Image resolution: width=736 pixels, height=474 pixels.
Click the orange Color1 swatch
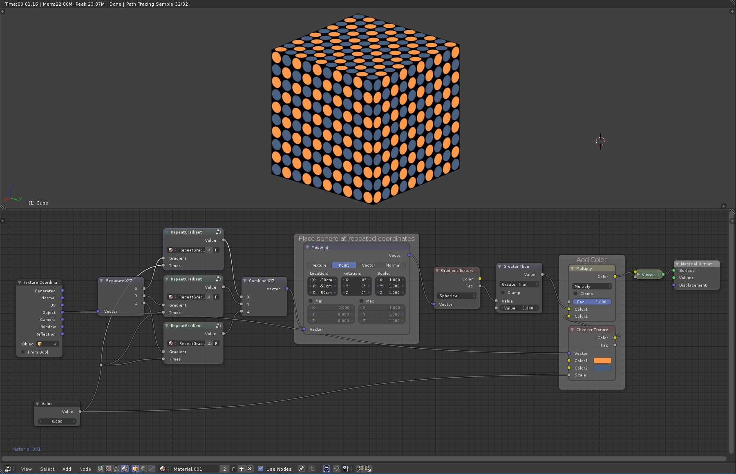coord(602,361)
